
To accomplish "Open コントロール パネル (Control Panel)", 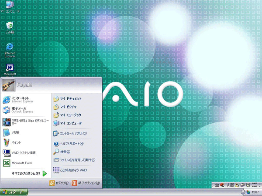I will click(x=70, y=133).
